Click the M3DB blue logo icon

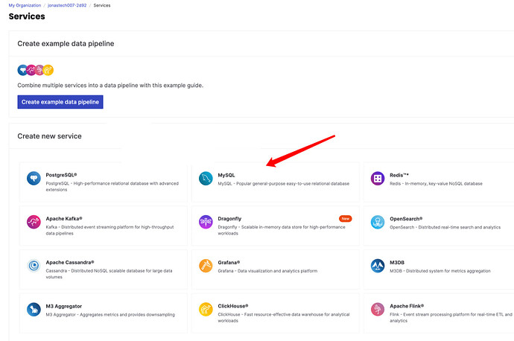tap(377, 265)
